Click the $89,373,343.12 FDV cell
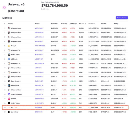This screenshot has width=131, height=116. pos(119,46)
